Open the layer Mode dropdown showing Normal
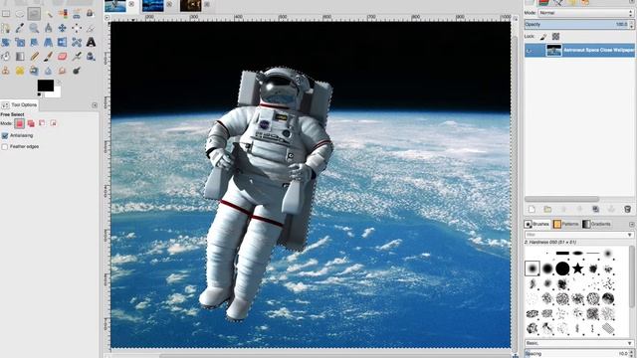This screenshot has width=637, height=358. [x=586, y=13]
